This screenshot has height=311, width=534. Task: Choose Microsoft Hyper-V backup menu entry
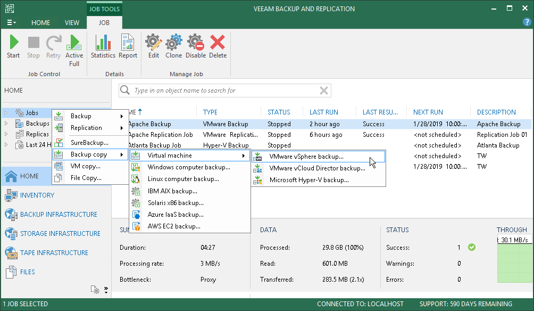(x=308, y=180)
